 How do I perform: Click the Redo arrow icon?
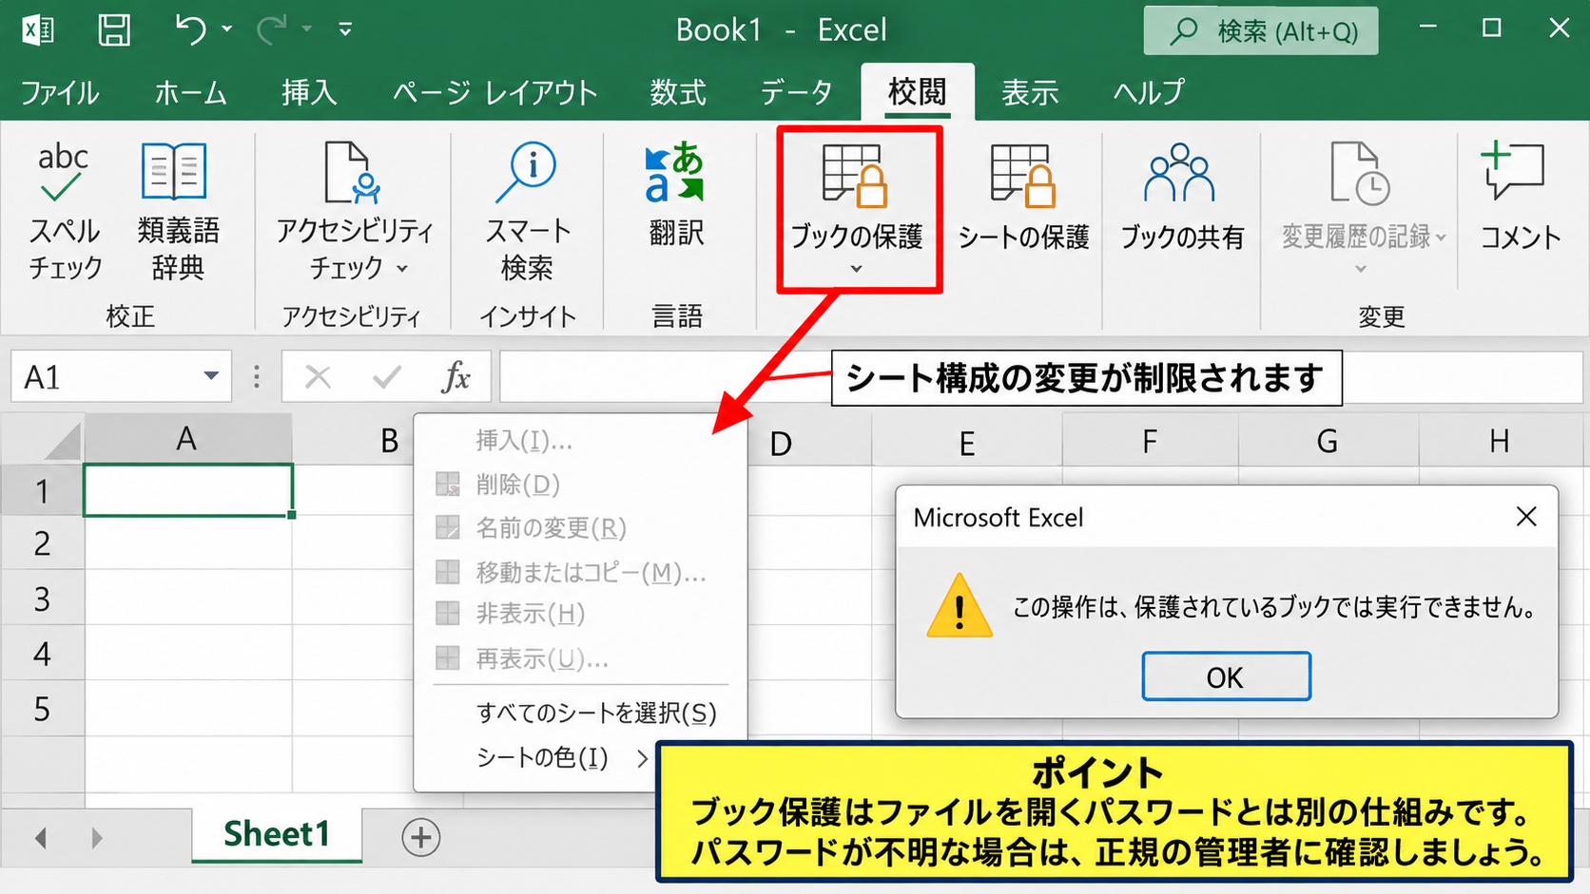[x=272, y=29]
